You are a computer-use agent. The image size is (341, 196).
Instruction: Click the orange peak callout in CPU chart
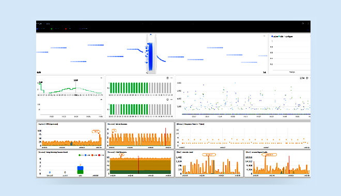[x=96, y=132]
